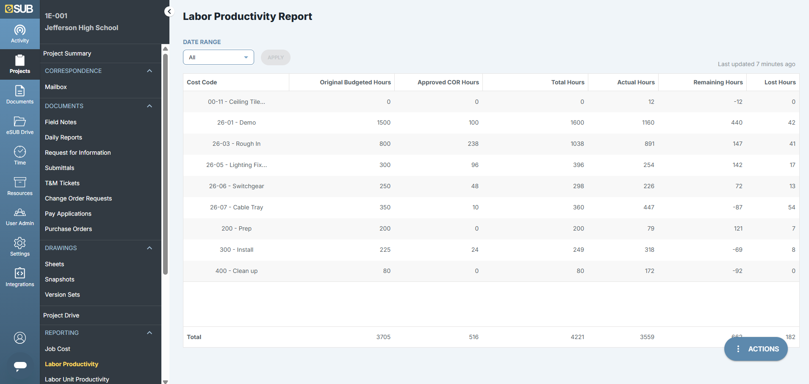Screen dimensions: 809x384
Task: Go to eSUB Drive
Action: (x=20, y=125)
